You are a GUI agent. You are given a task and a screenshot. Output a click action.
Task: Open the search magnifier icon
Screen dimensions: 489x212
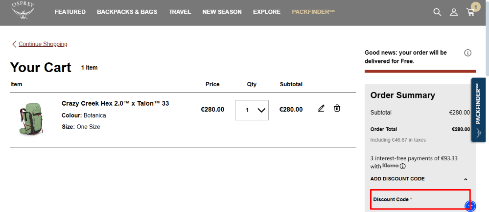[x=437, y=12]
